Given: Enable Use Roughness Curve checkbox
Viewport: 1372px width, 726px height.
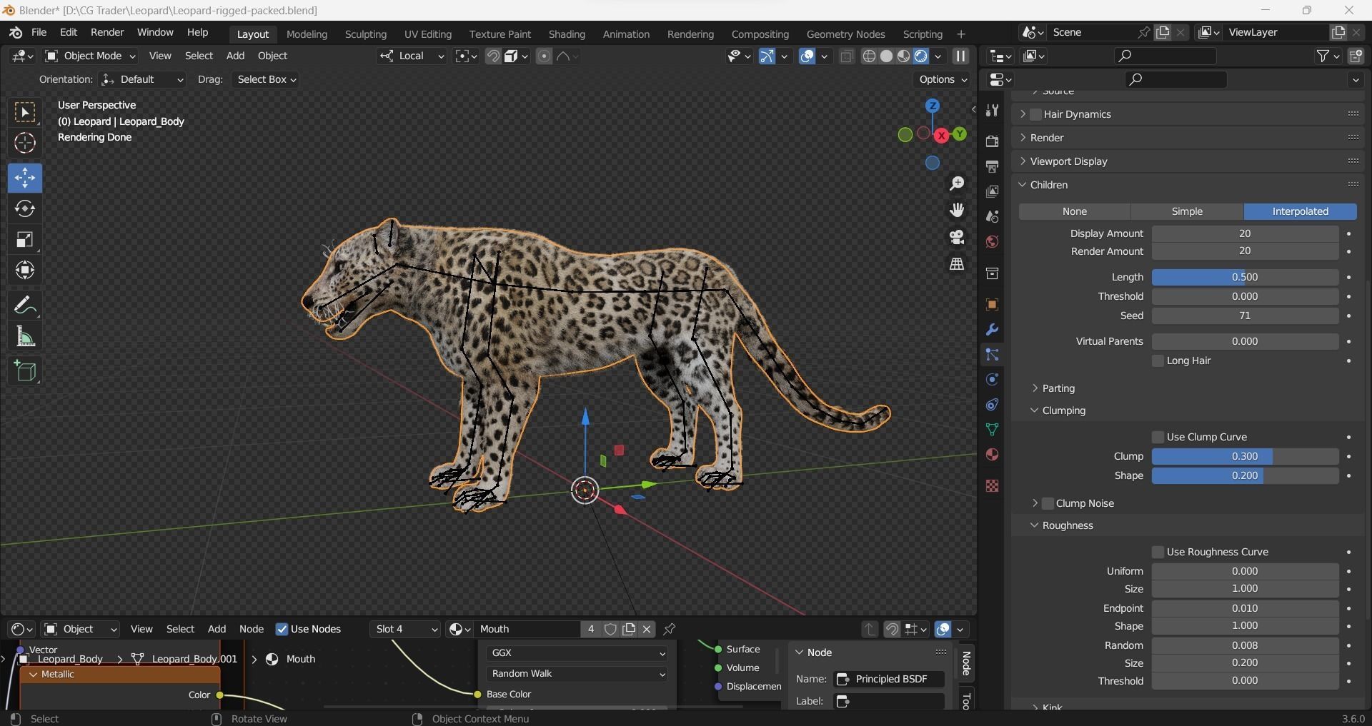Looking at the screenshot, I should [1158, 552].
